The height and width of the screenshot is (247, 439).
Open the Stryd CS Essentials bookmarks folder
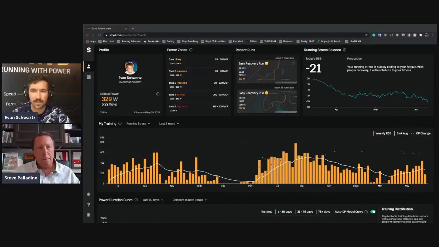pyautogui.click(x=213, y=41)
